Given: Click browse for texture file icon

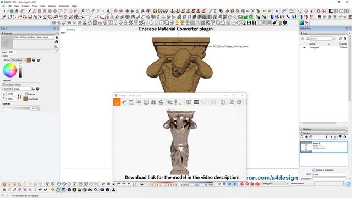Looking at the screenshot, I should pos(33,89).
